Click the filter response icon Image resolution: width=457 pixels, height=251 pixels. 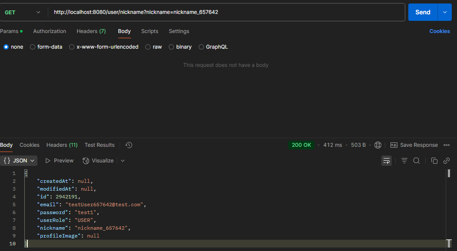tap(404, 161)
